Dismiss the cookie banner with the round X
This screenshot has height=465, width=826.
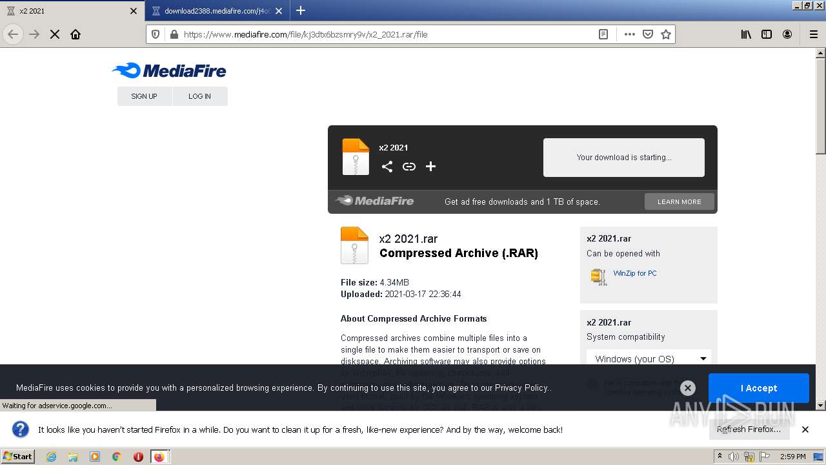click(x=688, y=388)
